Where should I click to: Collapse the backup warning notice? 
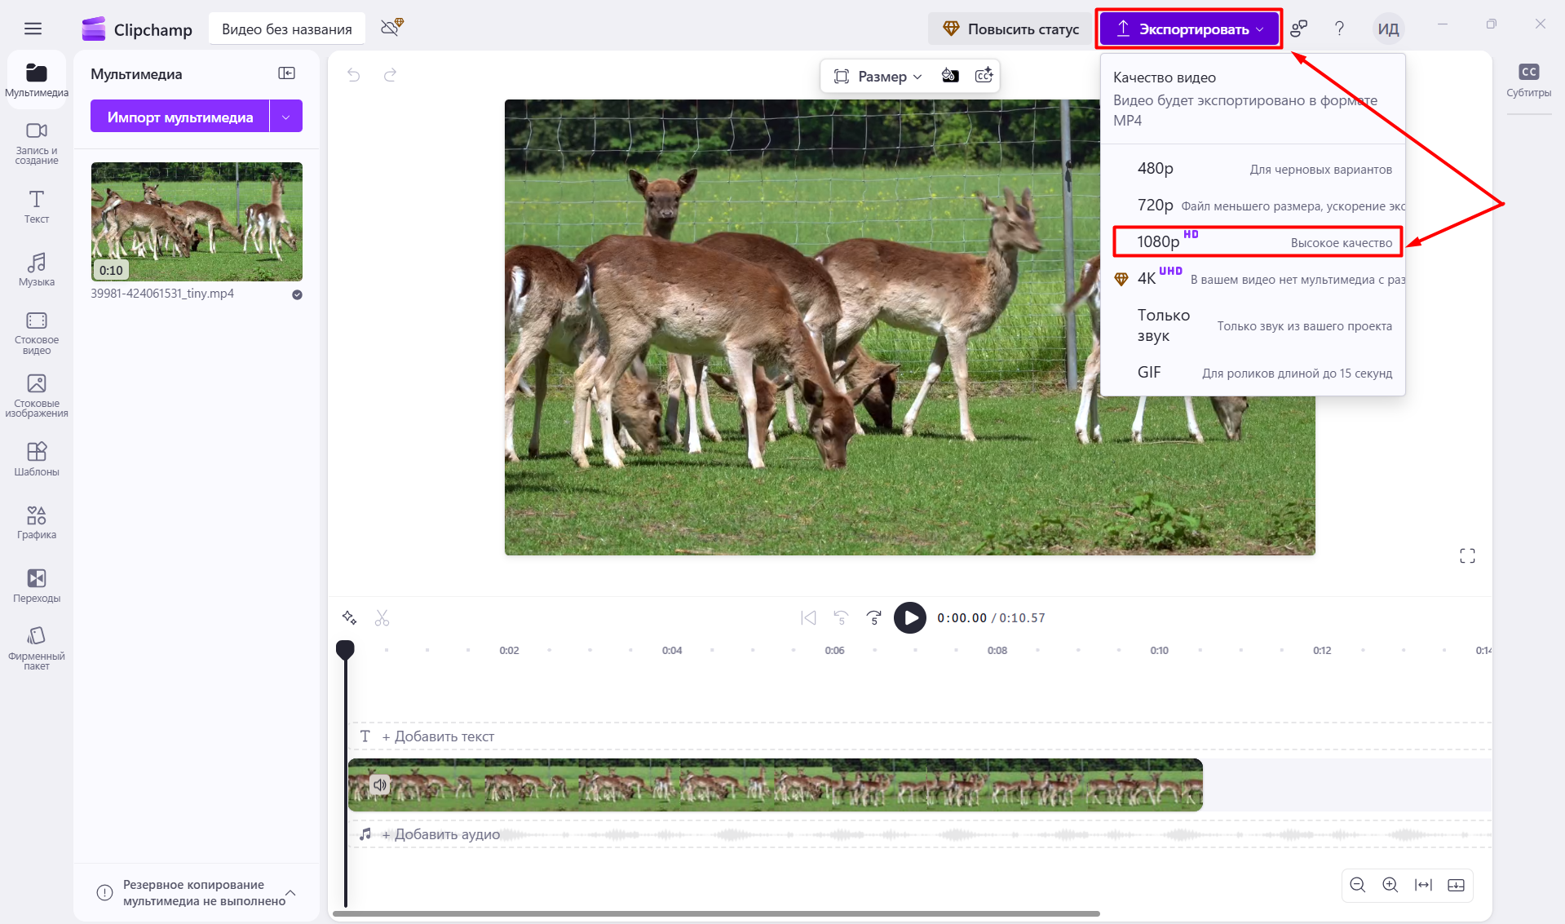290,893
